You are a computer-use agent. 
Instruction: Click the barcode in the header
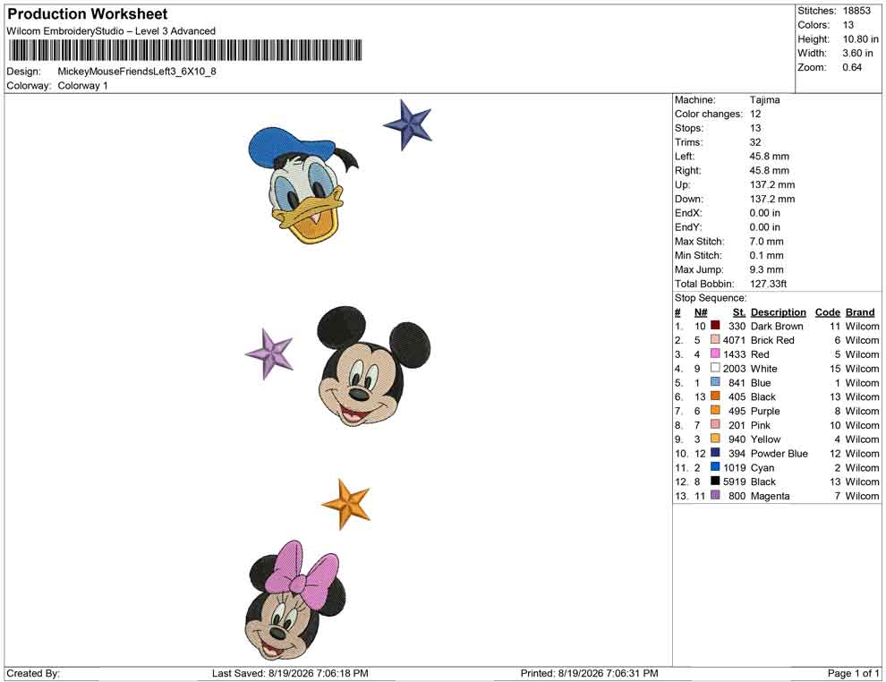[184, 51]
